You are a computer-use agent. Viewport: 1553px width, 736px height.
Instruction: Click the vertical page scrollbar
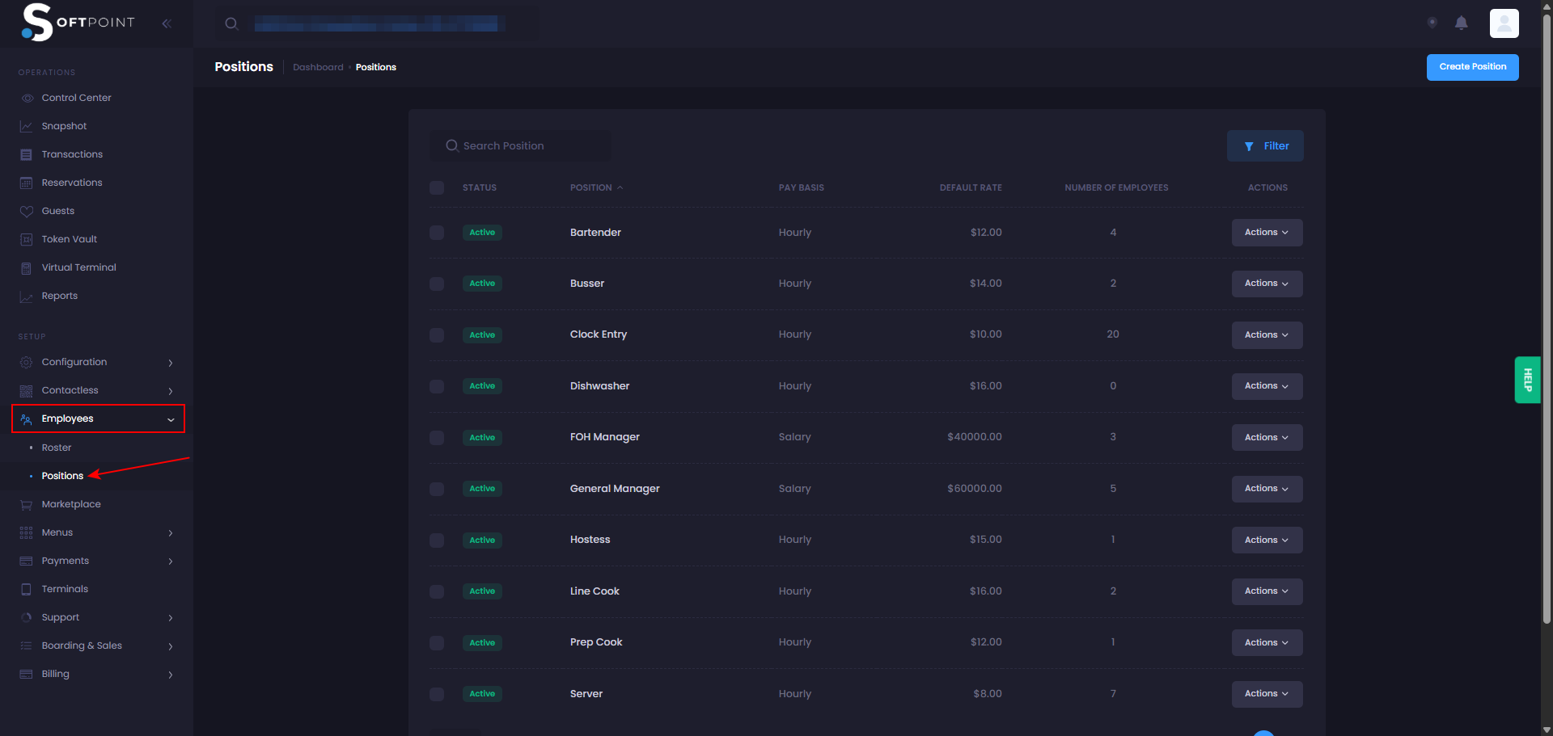click(1547, 323)
